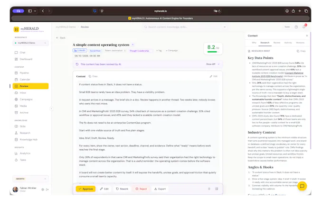Expand the Growth plan section
Image resolution: width=321 pixels, height=208 pixels.
(30, 179)
